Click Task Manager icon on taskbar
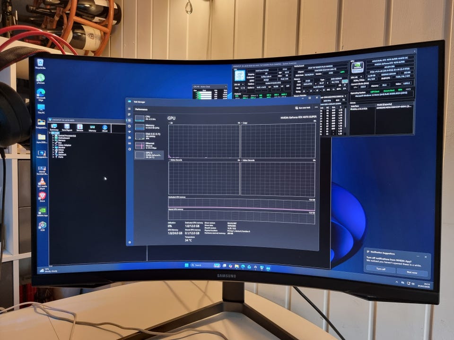Screen dimensions: 454x340 [268, 268]
